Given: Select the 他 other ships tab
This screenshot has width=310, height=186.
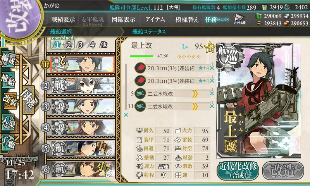Looking at the screenshot, I should 103,45.
